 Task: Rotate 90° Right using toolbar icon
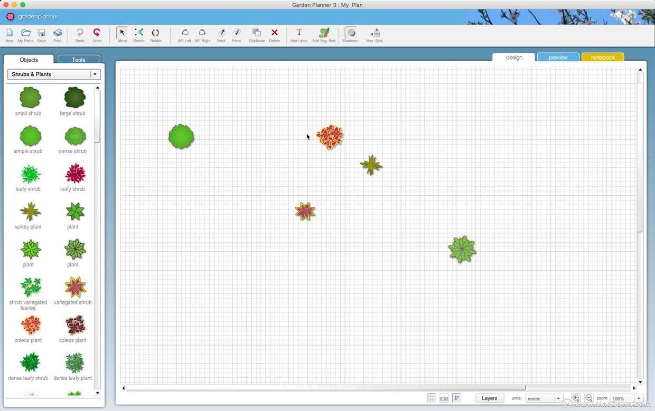click(202, 35)
